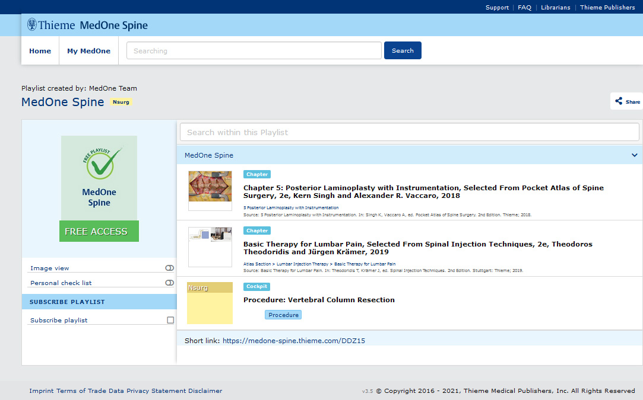Click the Playlist created by MedOne Team text
This screenshot has height=400, width=643.
click(79, 88)
